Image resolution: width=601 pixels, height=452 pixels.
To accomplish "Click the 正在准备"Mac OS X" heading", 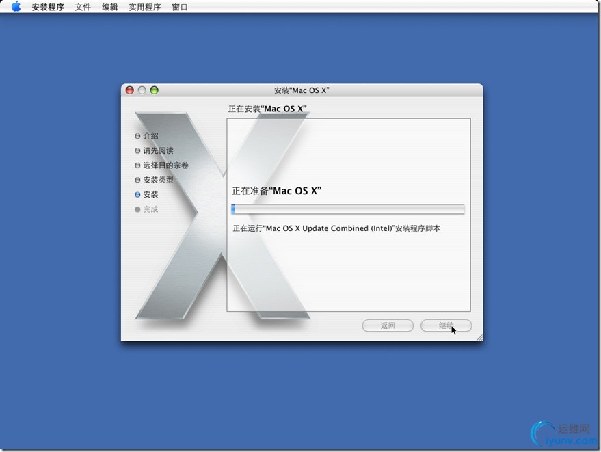I will coord(277,191).
